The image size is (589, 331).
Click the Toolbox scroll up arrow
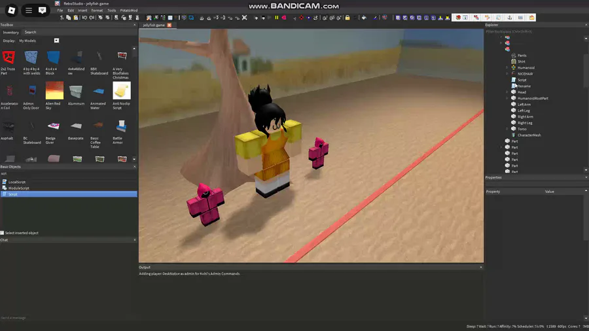point(134,48)
